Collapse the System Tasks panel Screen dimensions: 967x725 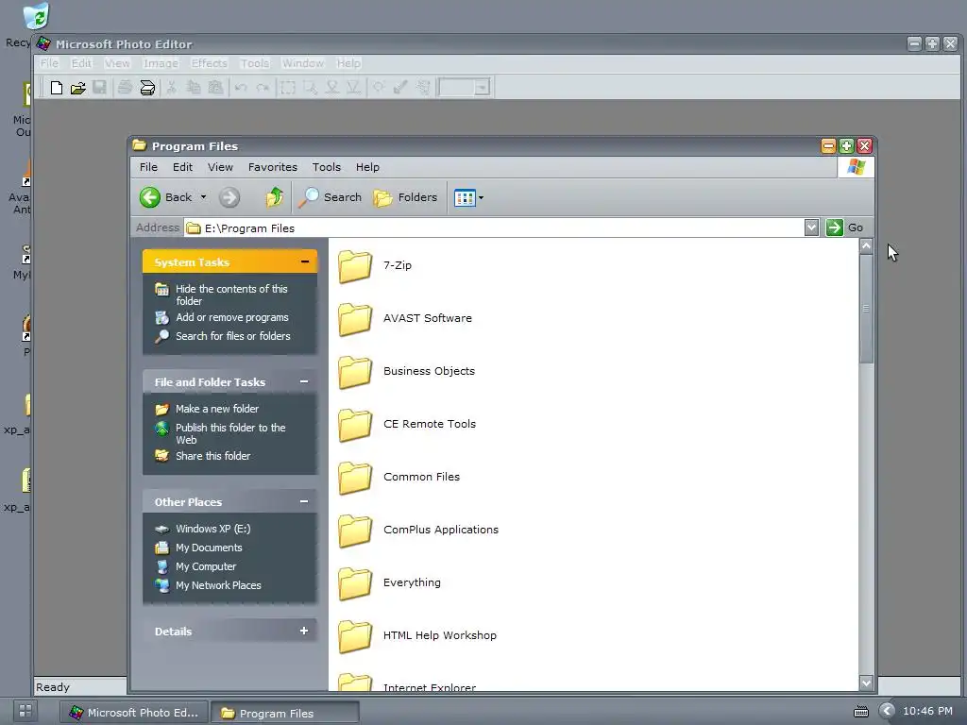[305, 262]
